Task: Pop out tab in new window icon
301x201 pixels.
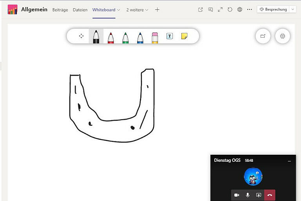Action: pos(200,9)
